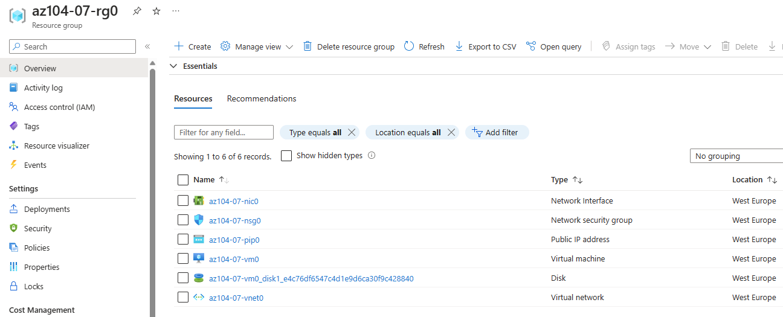Click the disk resource icon
This screenshot has width=783, height=317.
[199, 278]
